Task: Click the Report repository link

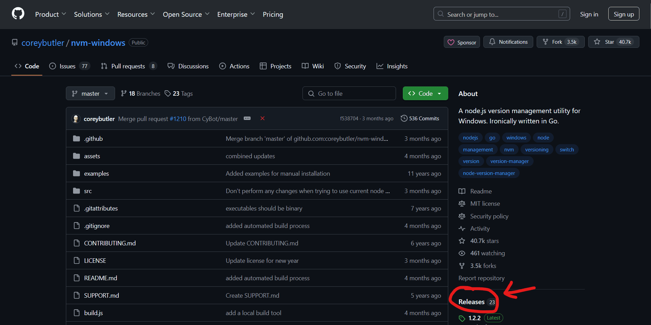Action: [x=481, y=278]
